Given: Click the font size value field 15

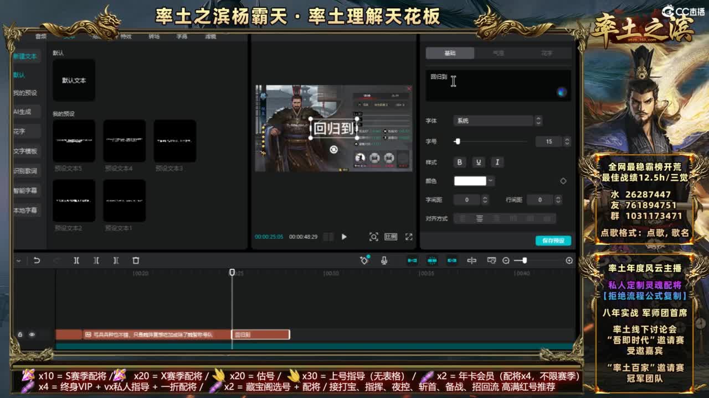Looking at the screenshot, I should tap(549, 142).
